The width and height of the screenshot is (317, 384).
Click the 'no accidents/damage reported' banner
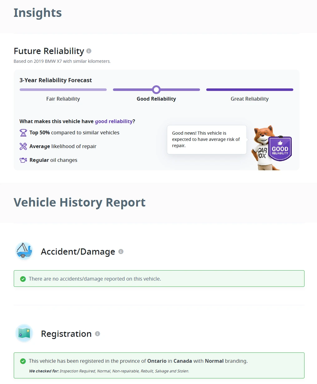pyautogui.click(x=159, y=279)
